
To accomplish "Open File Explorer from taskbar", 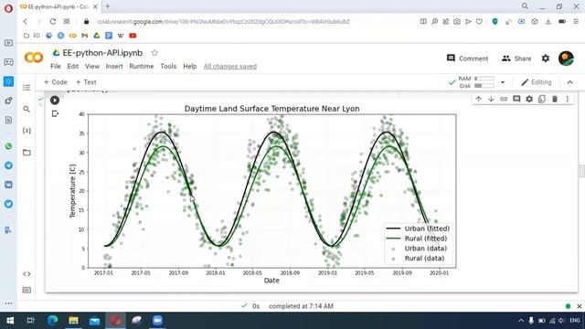I will tap(73, 321).
